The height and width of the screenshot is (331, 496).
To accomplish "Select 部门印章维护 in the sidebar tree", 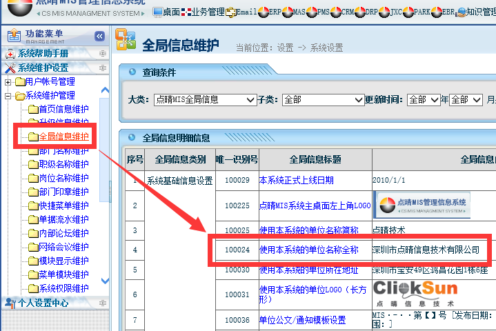I will pyautogui.click(x=63, y=192).
